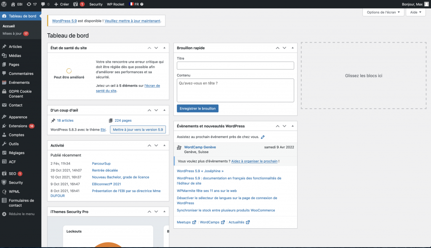Open the WordPress 5.9 « Joséphine » news link
The width and height of the screenshot is (431, 248).
click(x=200, y=171)
